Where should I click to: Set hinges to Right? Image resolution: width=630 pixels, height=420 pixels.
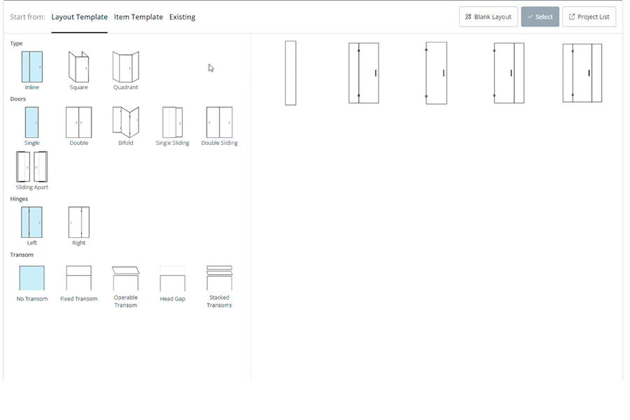(x=78, y=223)
